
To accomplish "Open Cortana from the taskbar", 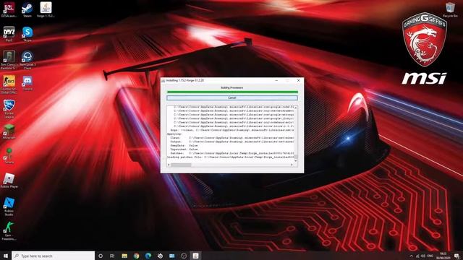I will pyautogui.click(x=101, y=256).
